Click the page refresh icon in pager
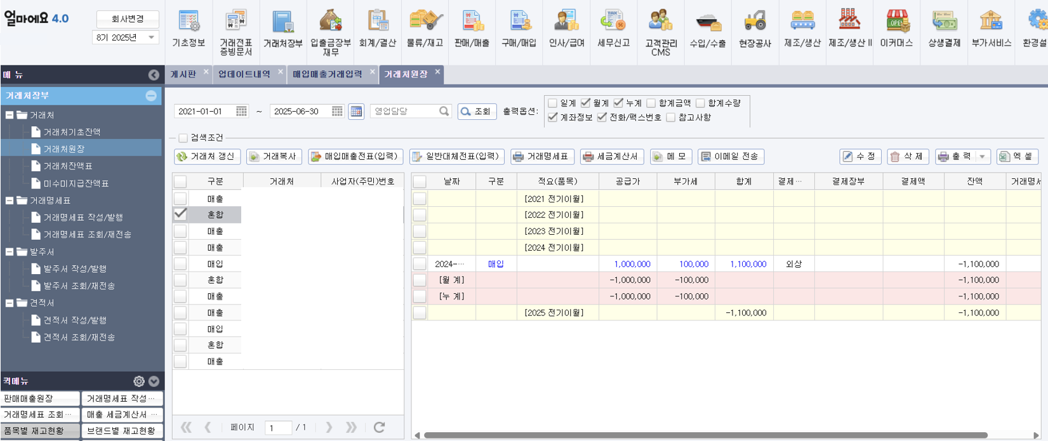 click(x=379, y=427)
